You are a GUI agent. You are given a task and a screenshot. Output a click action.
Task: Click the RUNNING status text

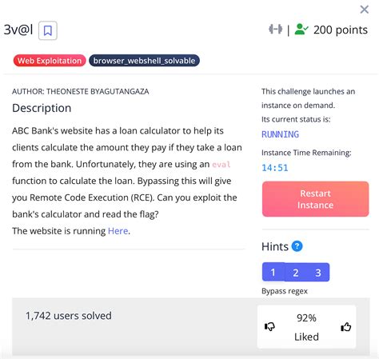tap(280, 134)
